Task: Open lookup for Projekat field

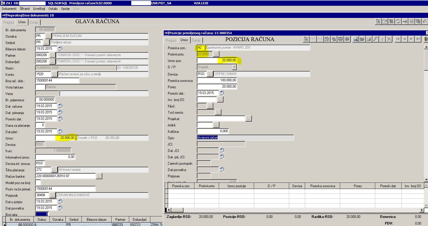Action: pos(249,119)
